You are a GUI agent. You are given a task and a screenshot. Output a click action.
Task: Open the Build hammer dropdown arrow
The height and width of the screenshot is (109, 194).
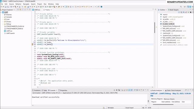click(x=17, y=7)
